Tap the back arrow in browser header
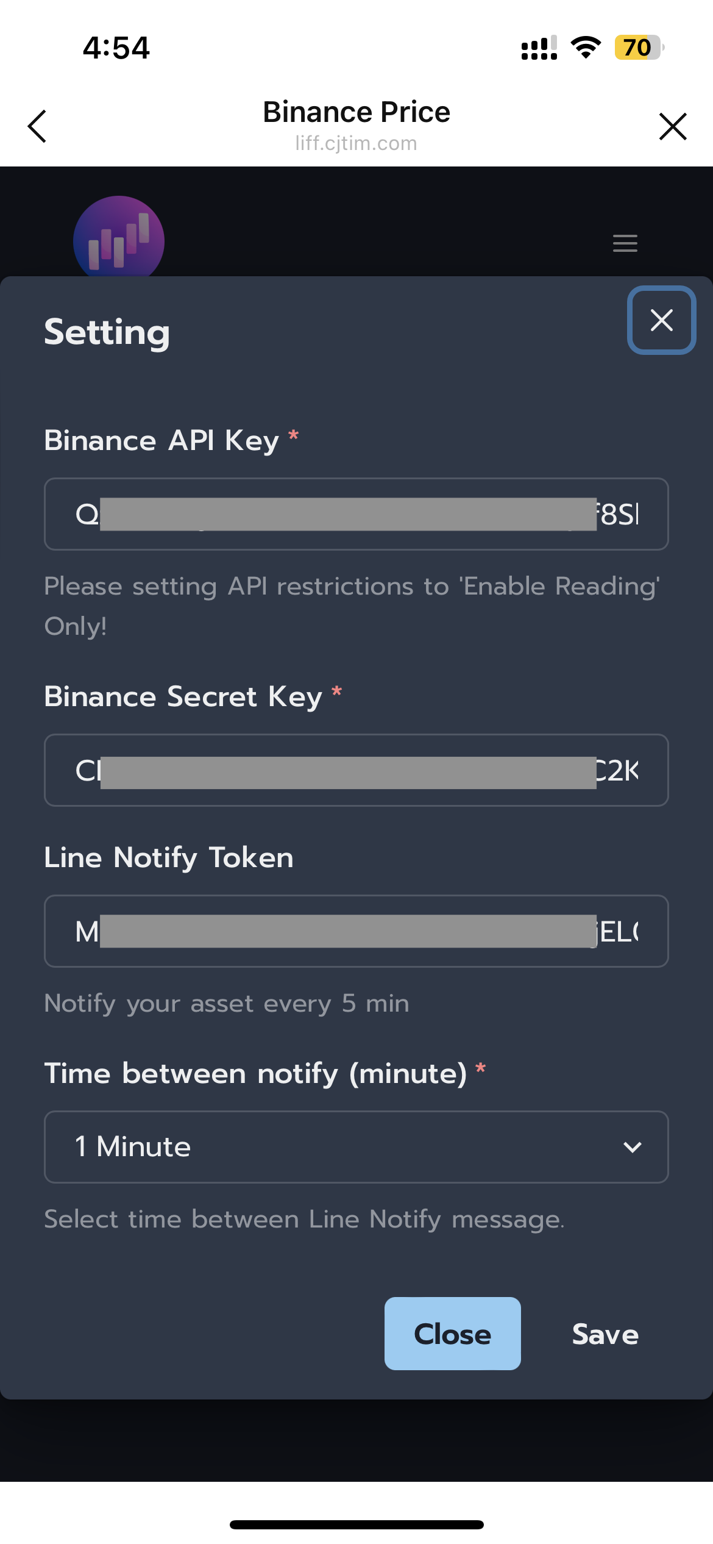This screenshot has width=713, height=1544. (x=37, y=126)
